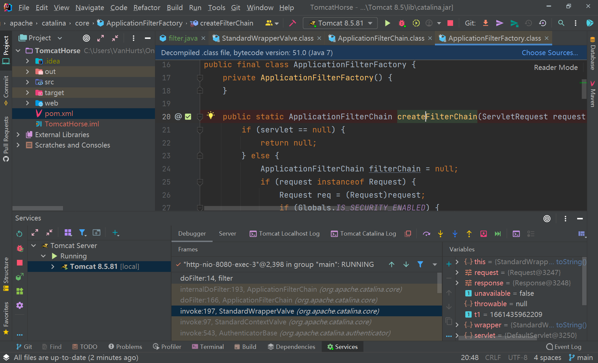The width and height of the screenshot is (598, 363).
Task: Open the Terminal tool window button
Action: point(208,347)
